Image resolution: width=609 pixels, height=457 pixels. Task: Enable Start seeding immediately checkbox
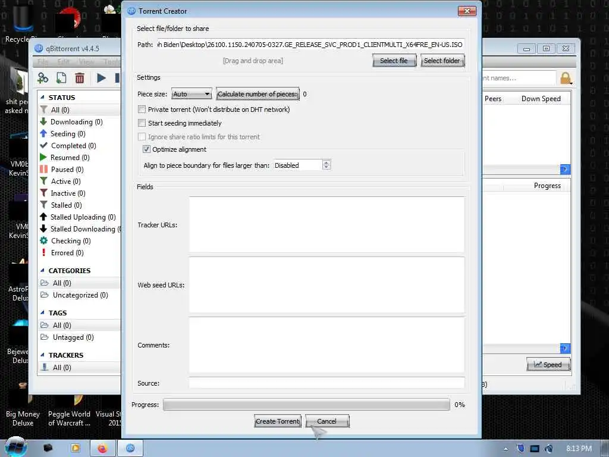[x=142, y=123]
